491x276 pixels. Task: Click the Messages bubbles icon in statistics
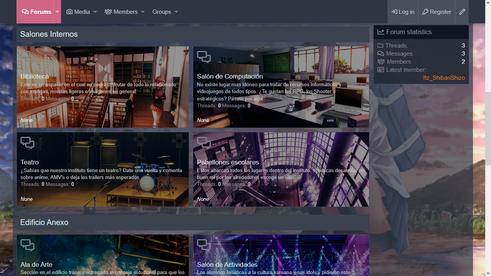pyautogui.click(x=381, y=54)
